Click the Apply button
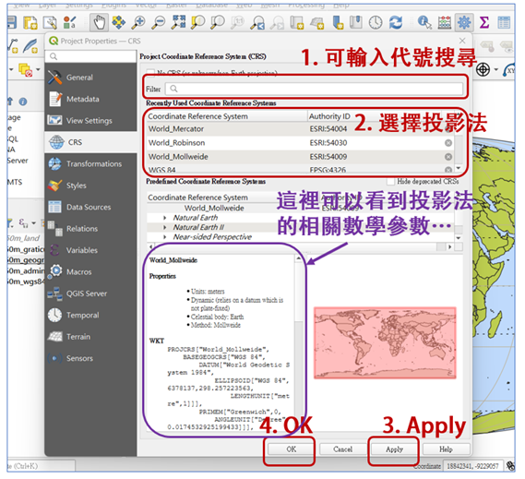This screenshot has height=479, width=525. pos(394,449)
